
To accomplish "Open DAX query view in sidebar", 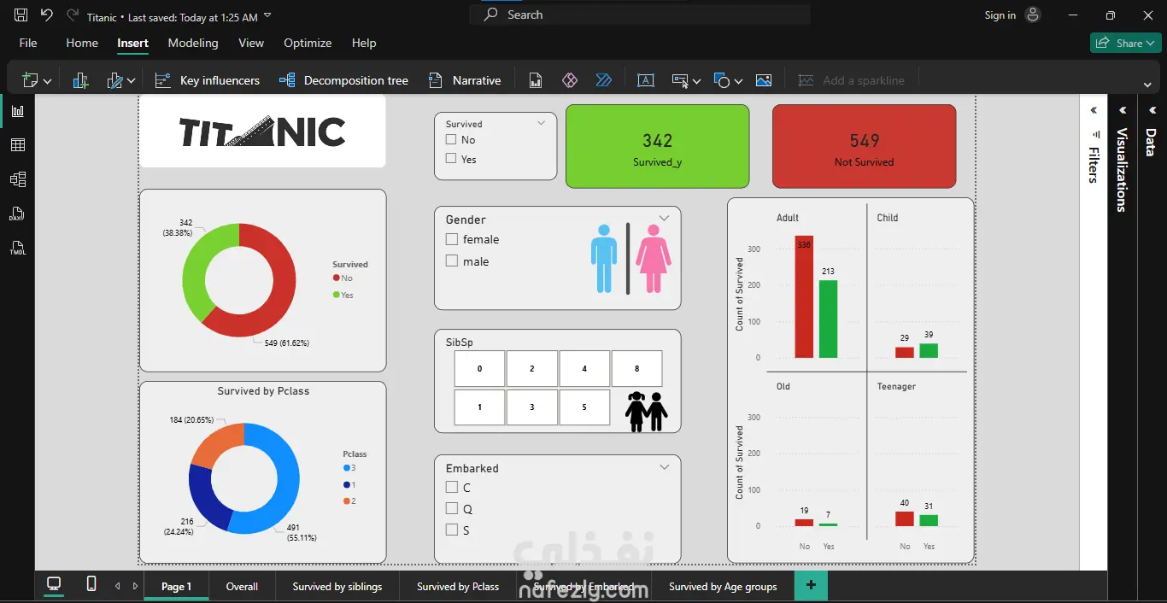I will (x=17, y=214).
